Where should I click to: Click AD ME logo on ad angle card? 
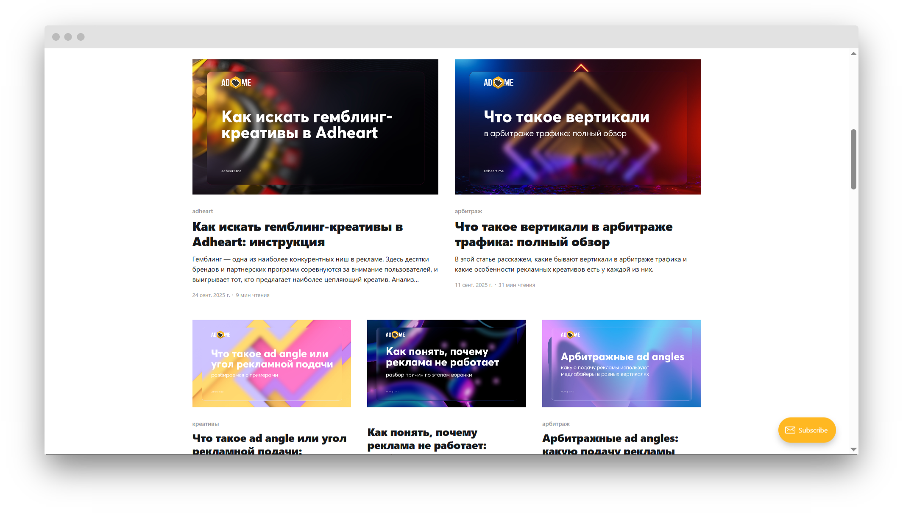tap(220, 335)
